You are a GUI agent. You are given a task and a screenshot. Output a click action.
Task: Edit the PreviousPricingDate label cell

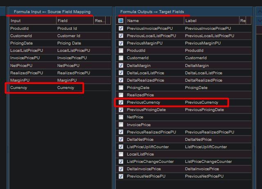(x=204, y=110)
